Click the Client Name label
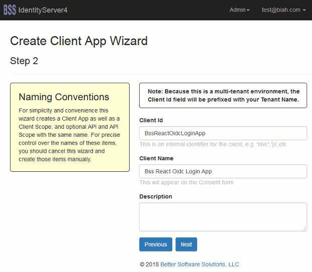Screen dimensions: 312x272 [x=156, y=158]
